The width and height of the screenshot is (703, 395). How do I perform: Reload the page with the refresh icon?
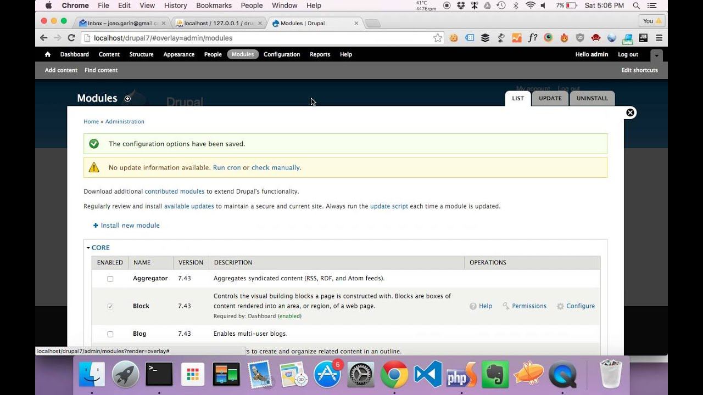click(x=71, y=38)
